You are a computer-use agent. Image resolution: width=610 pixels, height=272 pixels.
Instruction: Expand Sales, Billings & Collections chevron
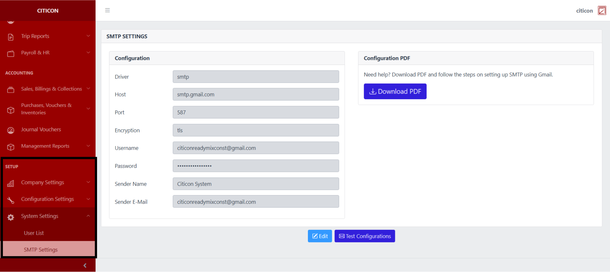[88, 89]
